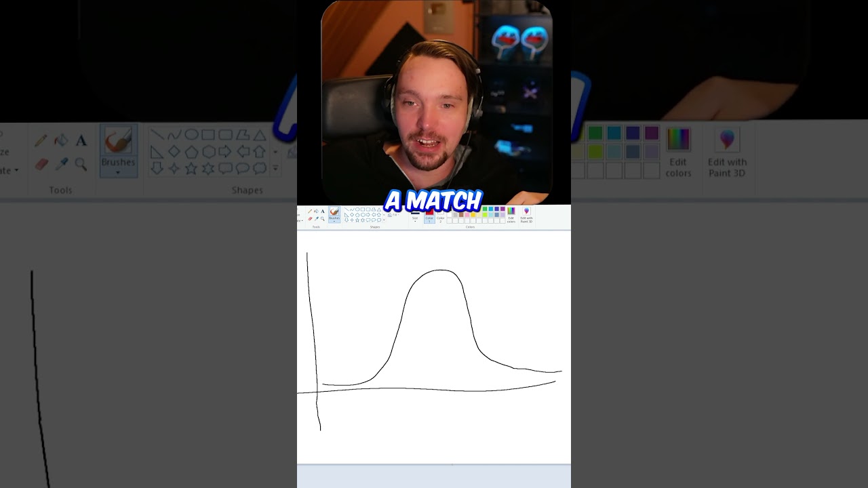868x488 pixels.
Task: Choose Triangle shape in dimmed background Shapes gallery
Action: pyautogui.click(x=260, y=134)
